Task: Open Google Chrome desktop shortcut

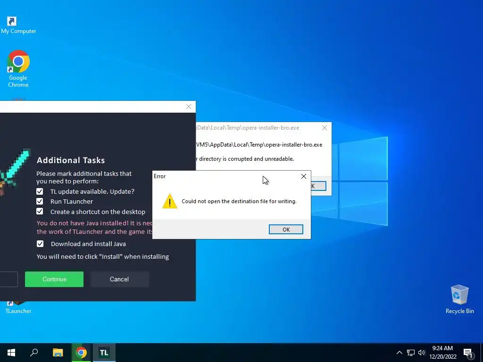Action: pyautogui.click(x=18, y=69)
